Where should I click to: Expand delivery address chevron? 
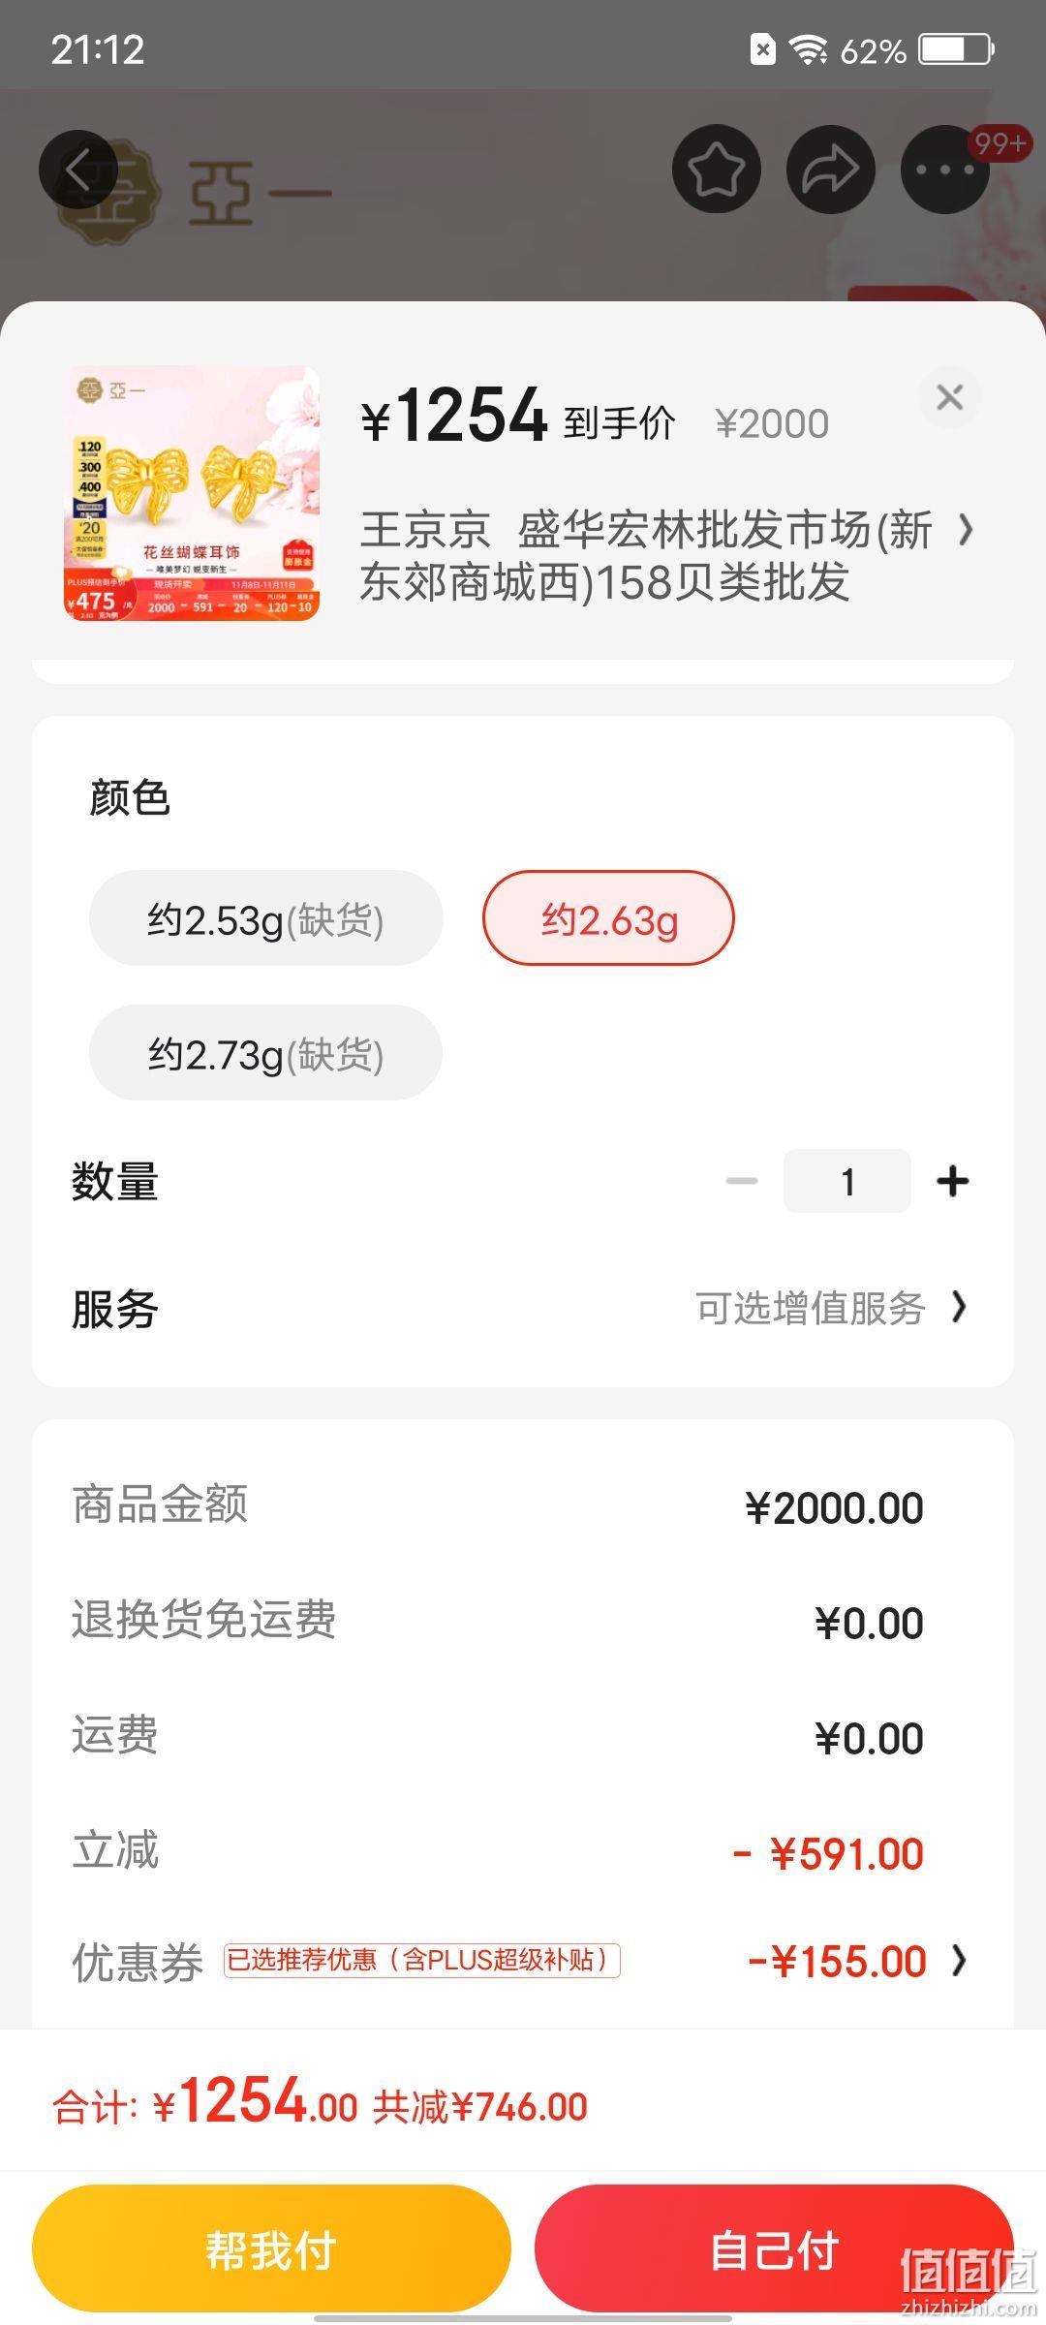[x=966, y=530]
